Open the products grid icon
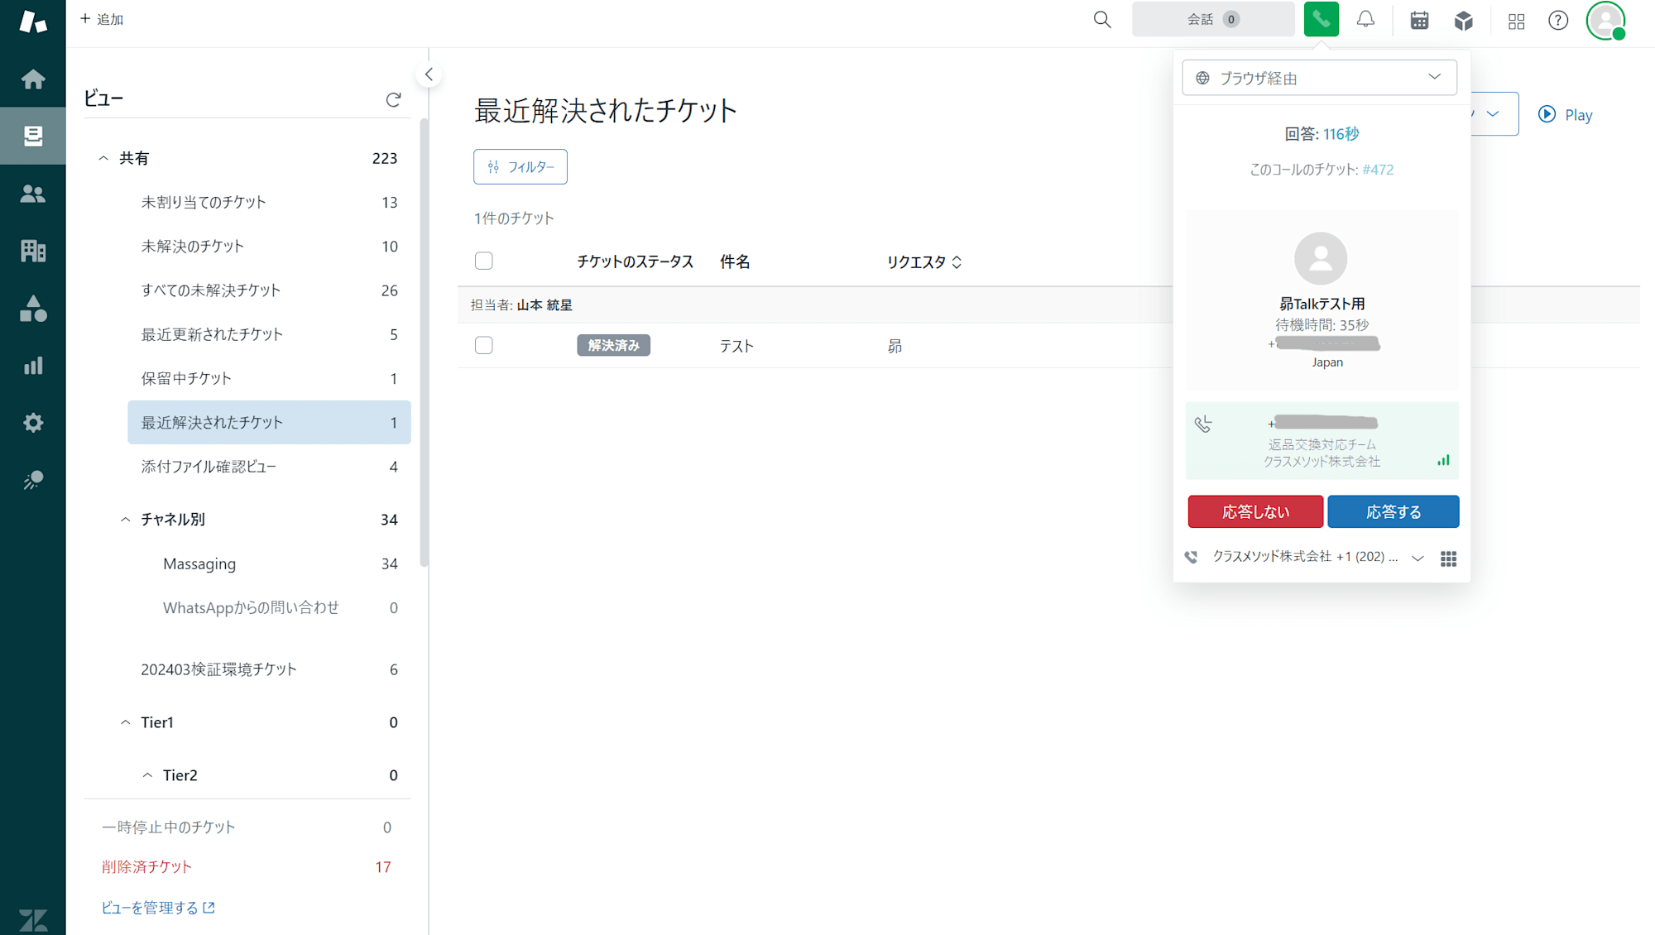 [x=1516, y=22]
